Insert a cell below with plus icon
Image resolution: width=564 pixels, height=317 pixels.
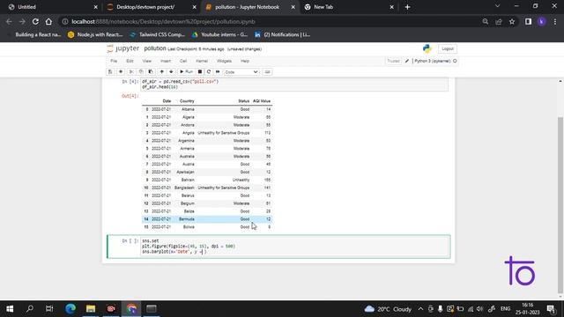coord(121,72)
